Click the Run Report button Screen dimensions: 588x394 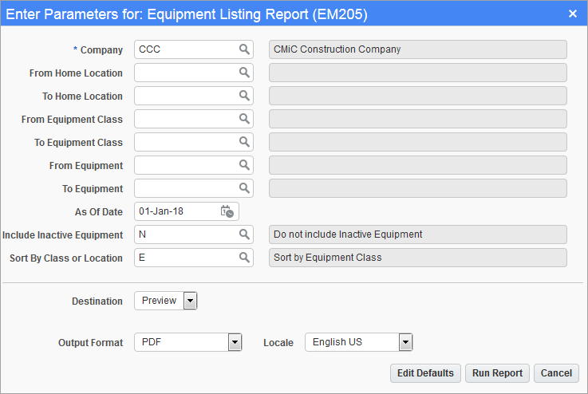497,373
